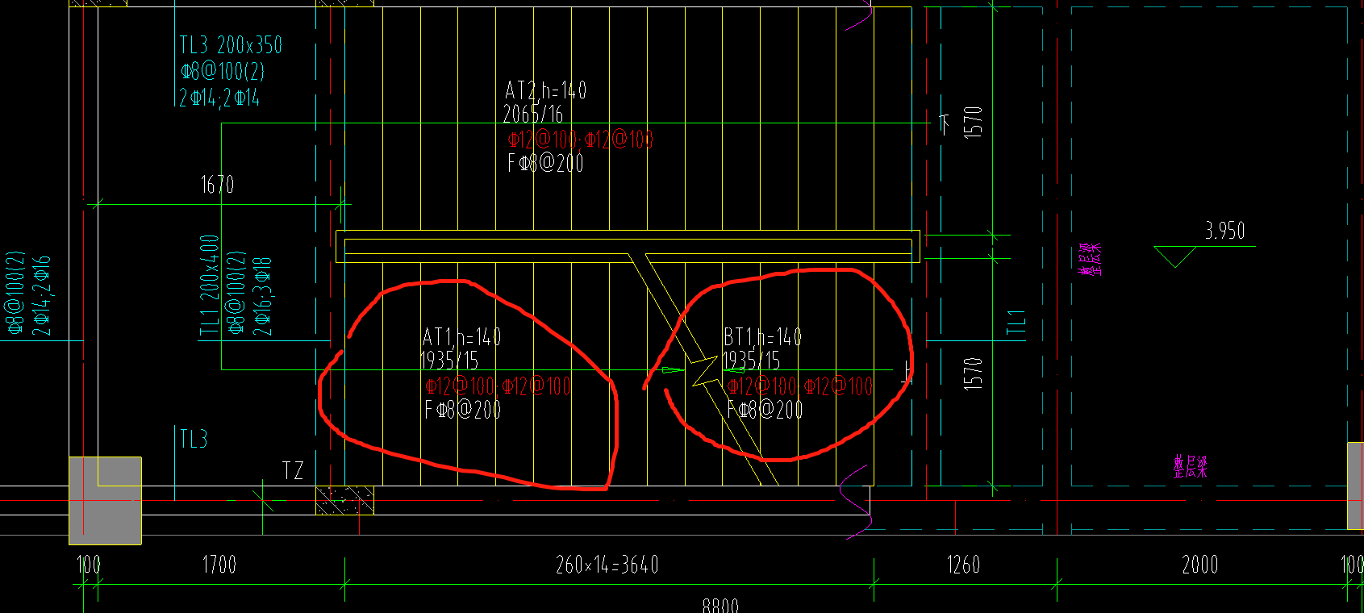The height and width of the screenshot is (613, 1364).
Task: Click the lower vertical 1570 dimension
Action: pyautogui.click(x=973, y=374)
